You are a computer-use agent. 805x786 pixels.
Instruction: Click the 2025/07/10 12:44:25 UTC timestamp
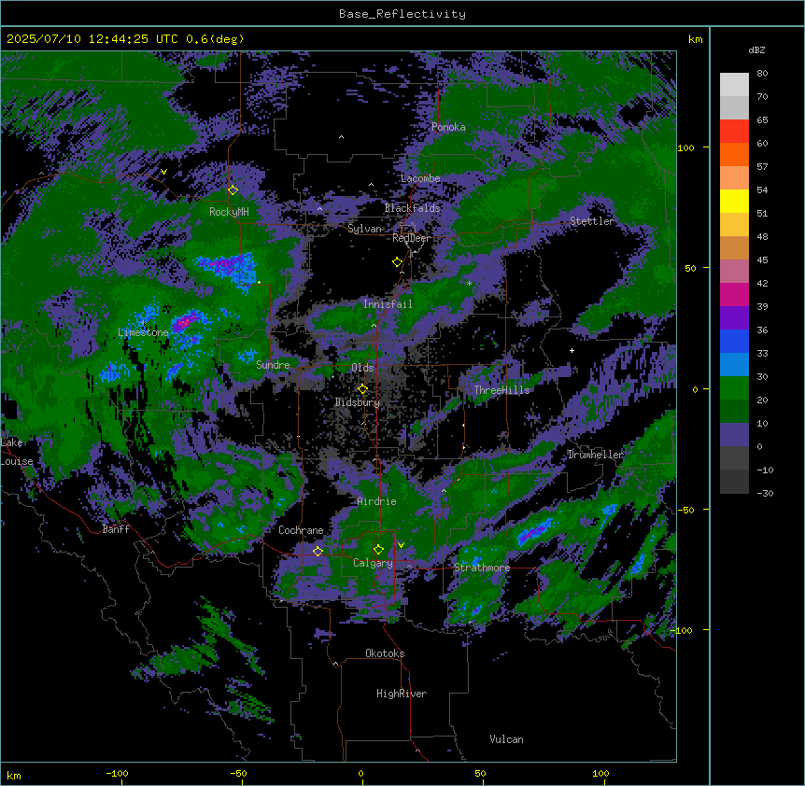click(x=92, y=39)
